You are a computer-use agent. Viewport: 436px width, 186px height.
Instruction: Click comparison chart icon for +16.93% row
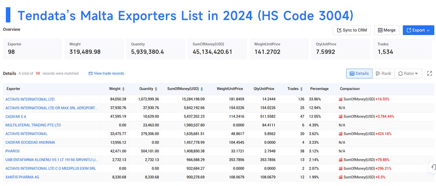pyautogui.click(x=341, y=99)
